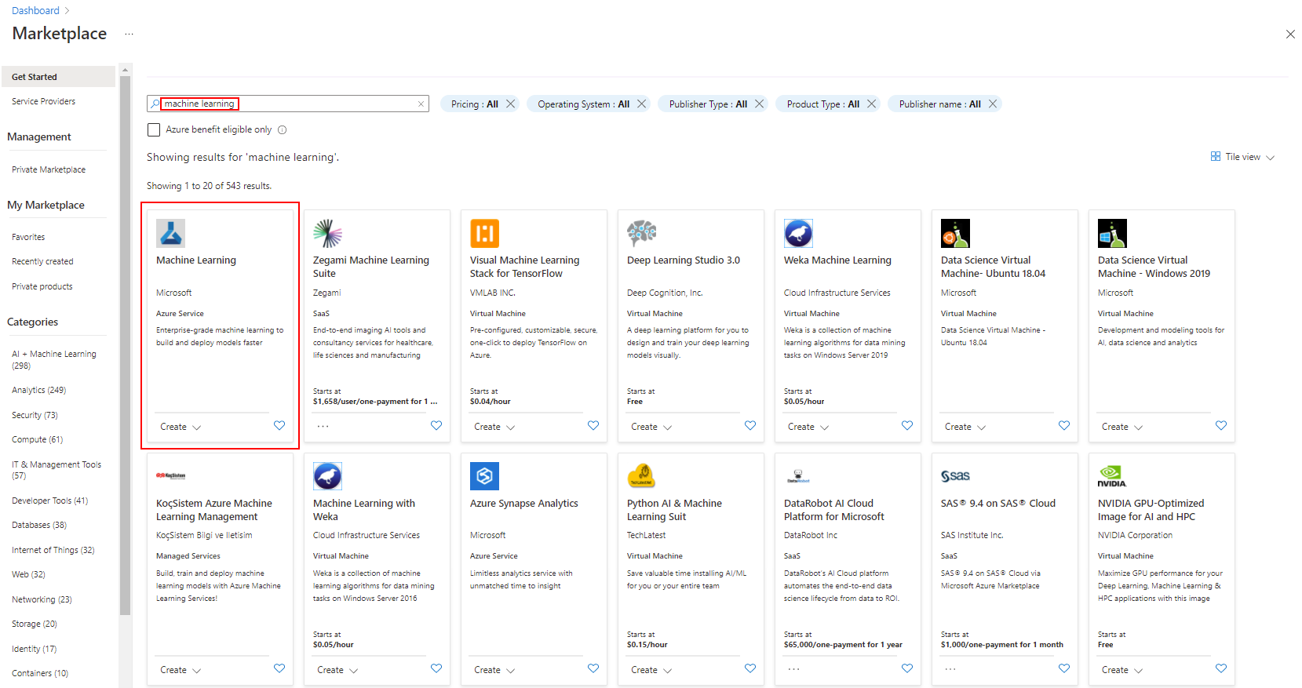1302x688 pixels.
Task: Remove the Product Type filter
Action: pyautogui.click(x=872, y=104)
